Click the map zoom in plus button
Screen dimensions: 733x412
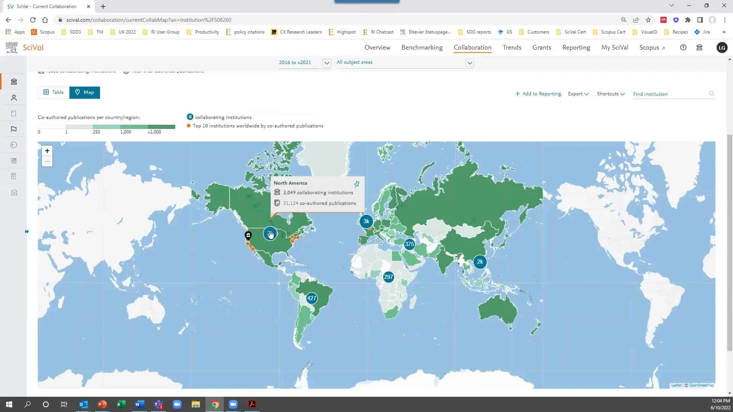(x=47, y=151)
